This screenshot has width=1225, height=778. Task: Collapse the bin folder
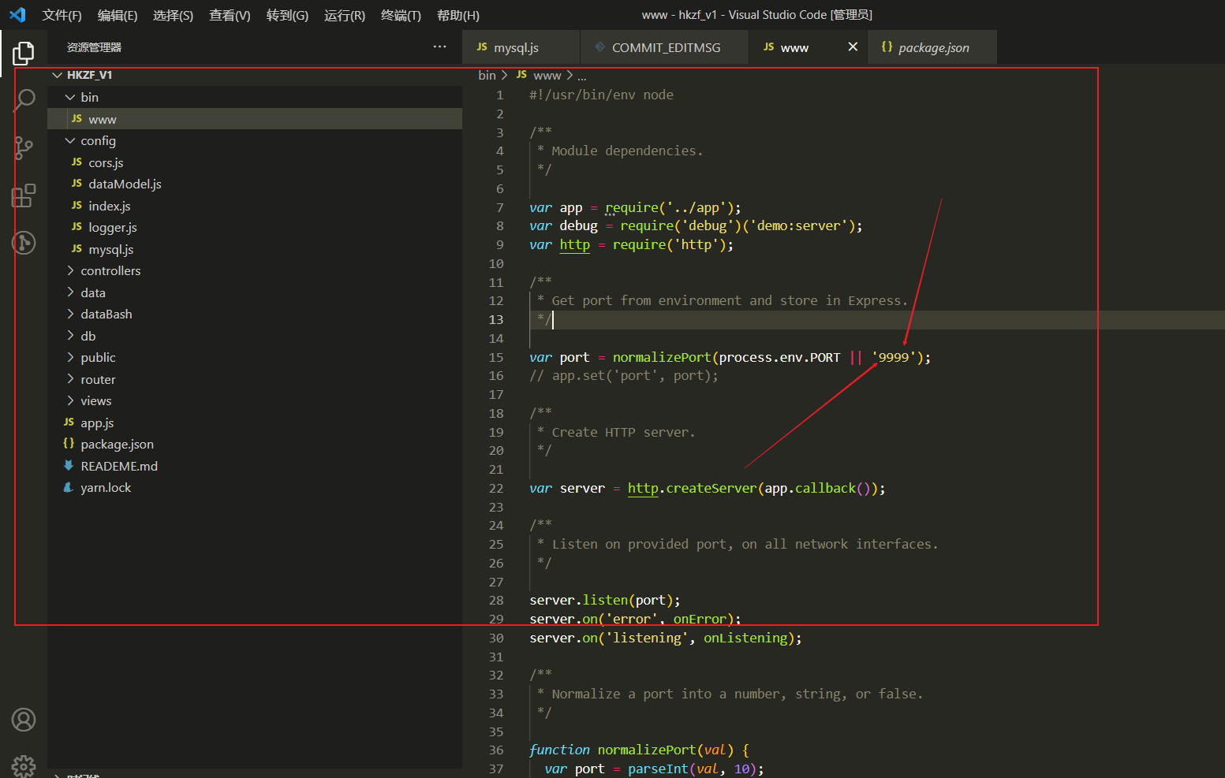70,97
